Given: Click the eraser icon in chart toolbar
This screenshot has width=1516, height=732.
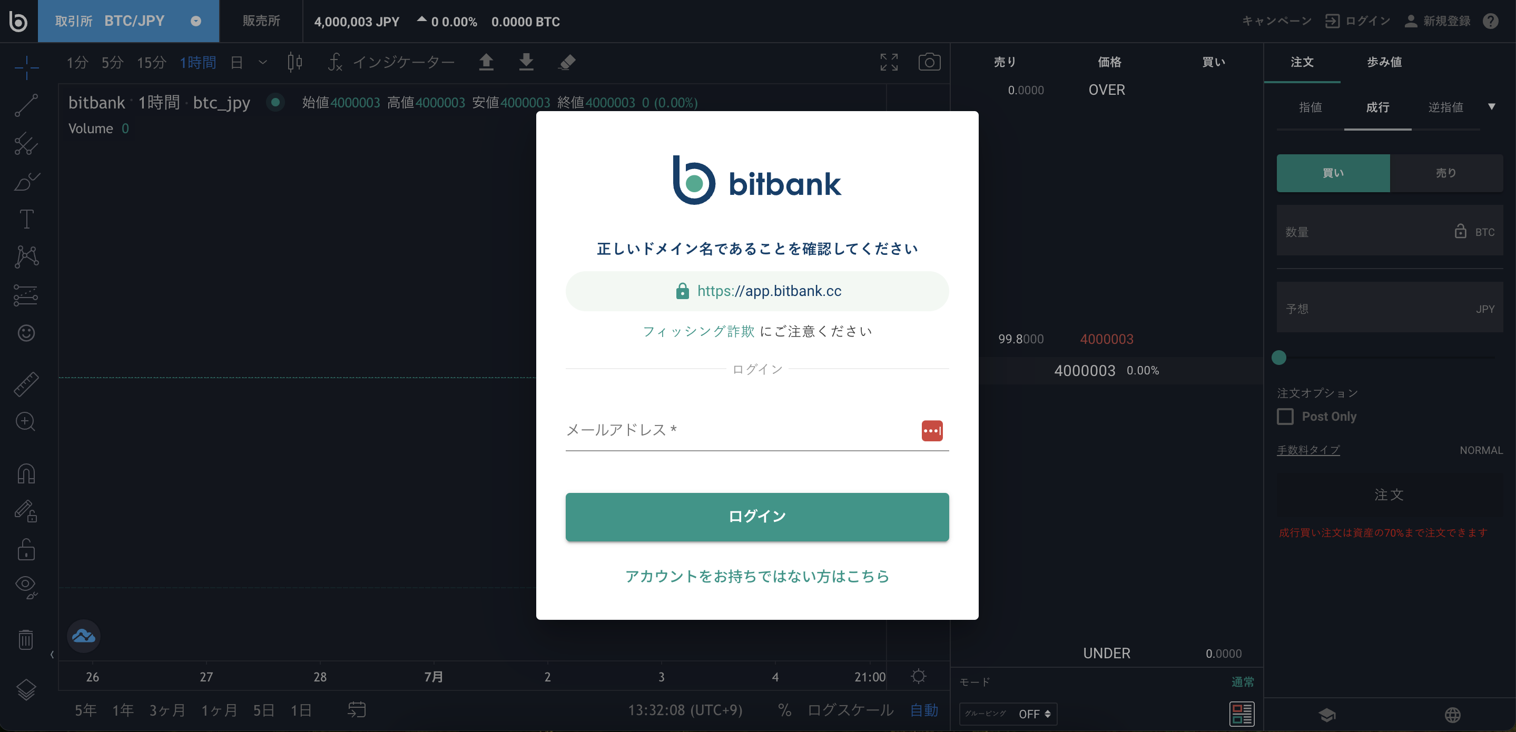Looking at the screenshot, I should point(567,62).
